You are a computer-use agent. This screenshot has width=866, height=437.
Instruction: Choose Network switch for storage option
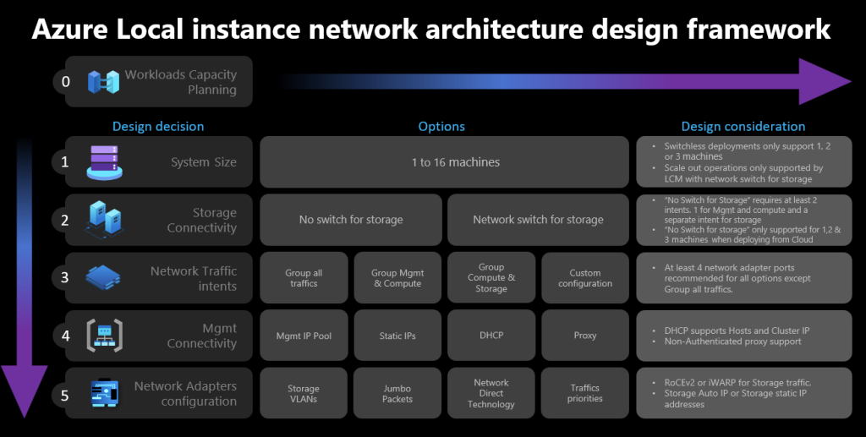click(x=538, y=220)
